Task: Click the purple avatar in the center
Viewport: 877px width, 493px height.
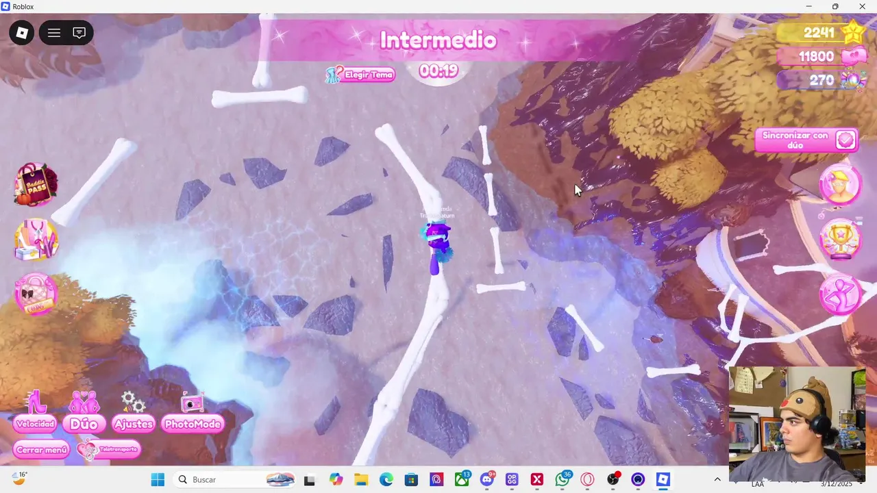Action: [x=436, y=248]
